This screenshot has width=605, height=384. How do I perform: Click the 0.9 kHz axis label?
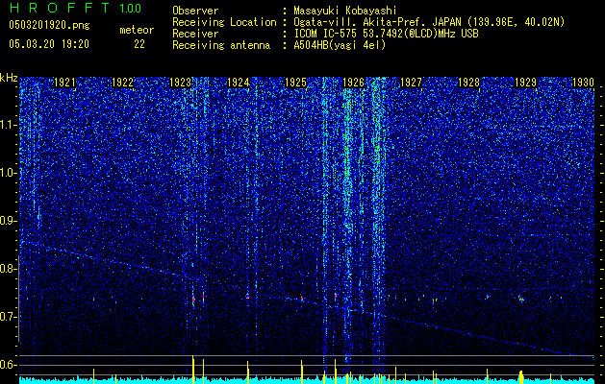(9, 221)
